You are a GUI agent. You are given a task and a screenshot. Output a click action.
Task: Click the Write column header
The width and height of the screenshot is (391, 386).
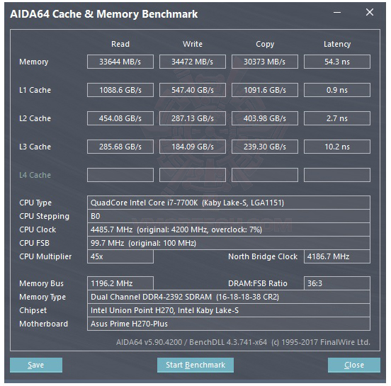193,44
